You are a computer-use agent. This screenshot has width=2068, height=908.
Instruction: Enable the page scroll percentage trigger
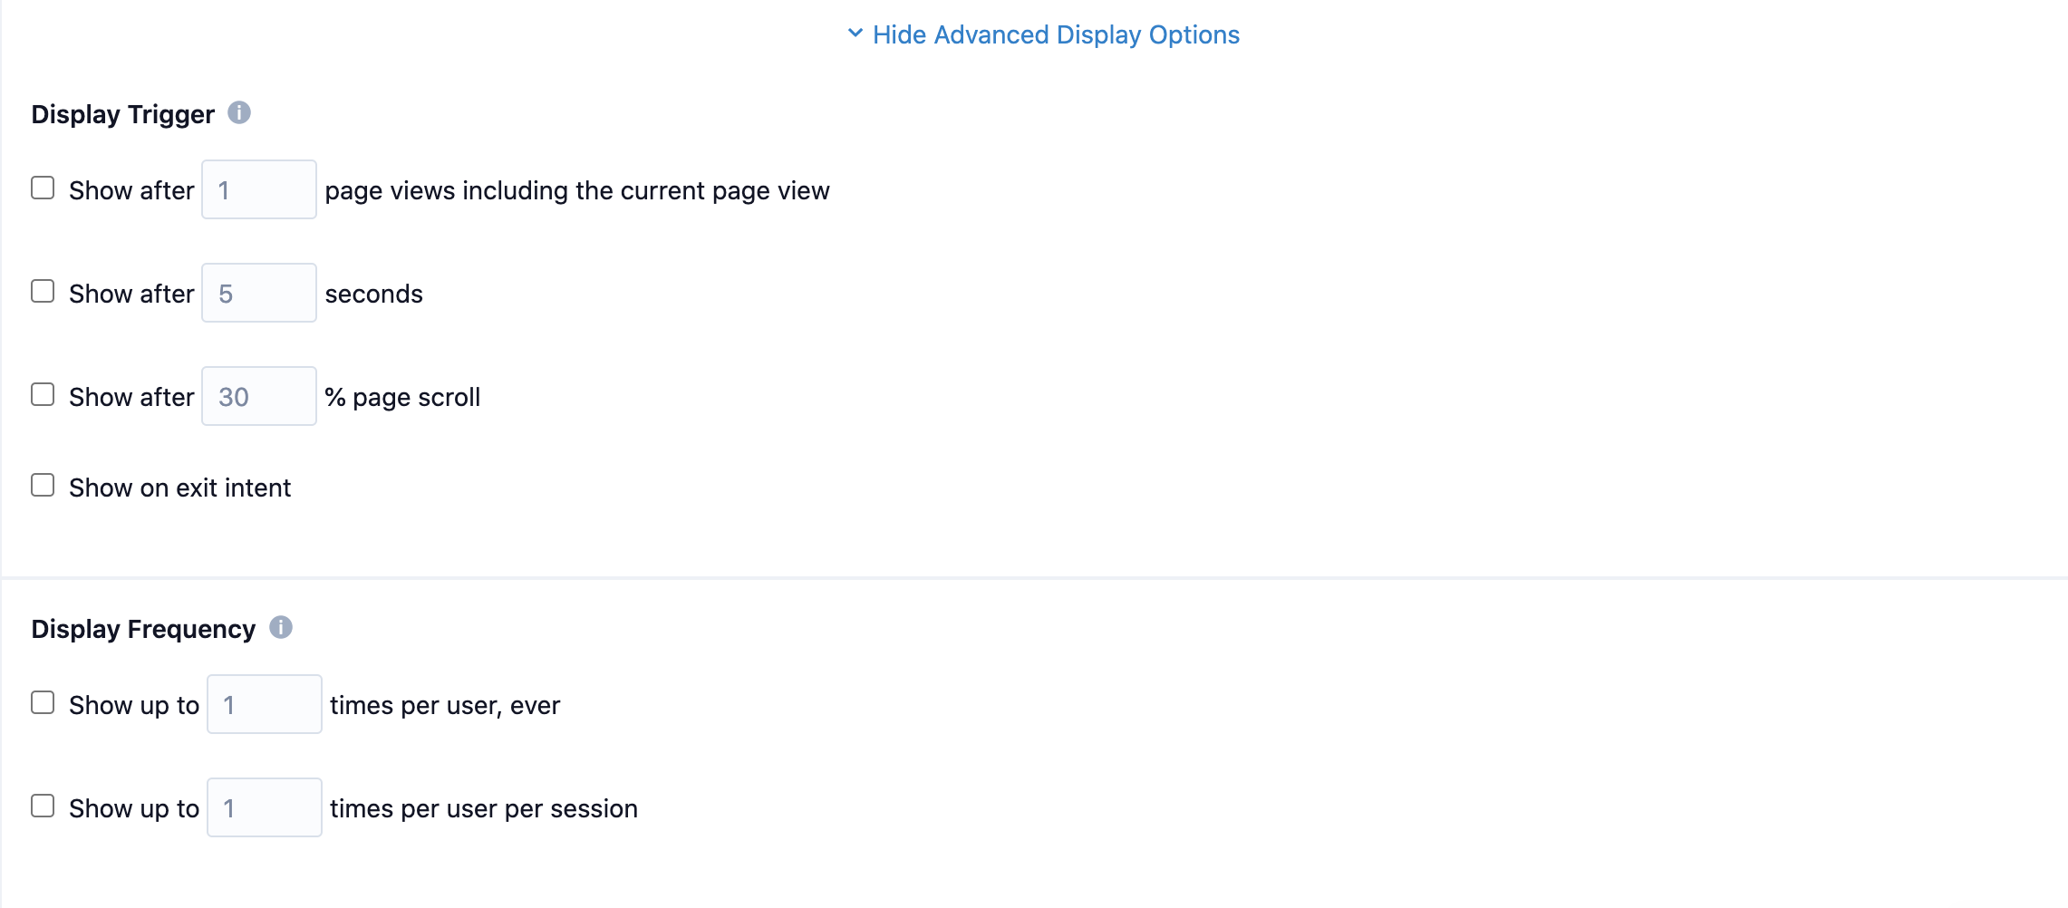(43, 393)
